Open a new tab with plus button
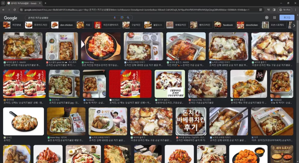299x163 pixels. click(45, 3)
